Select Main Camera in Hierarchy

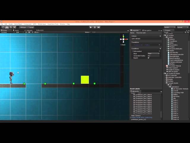(136, 116)
